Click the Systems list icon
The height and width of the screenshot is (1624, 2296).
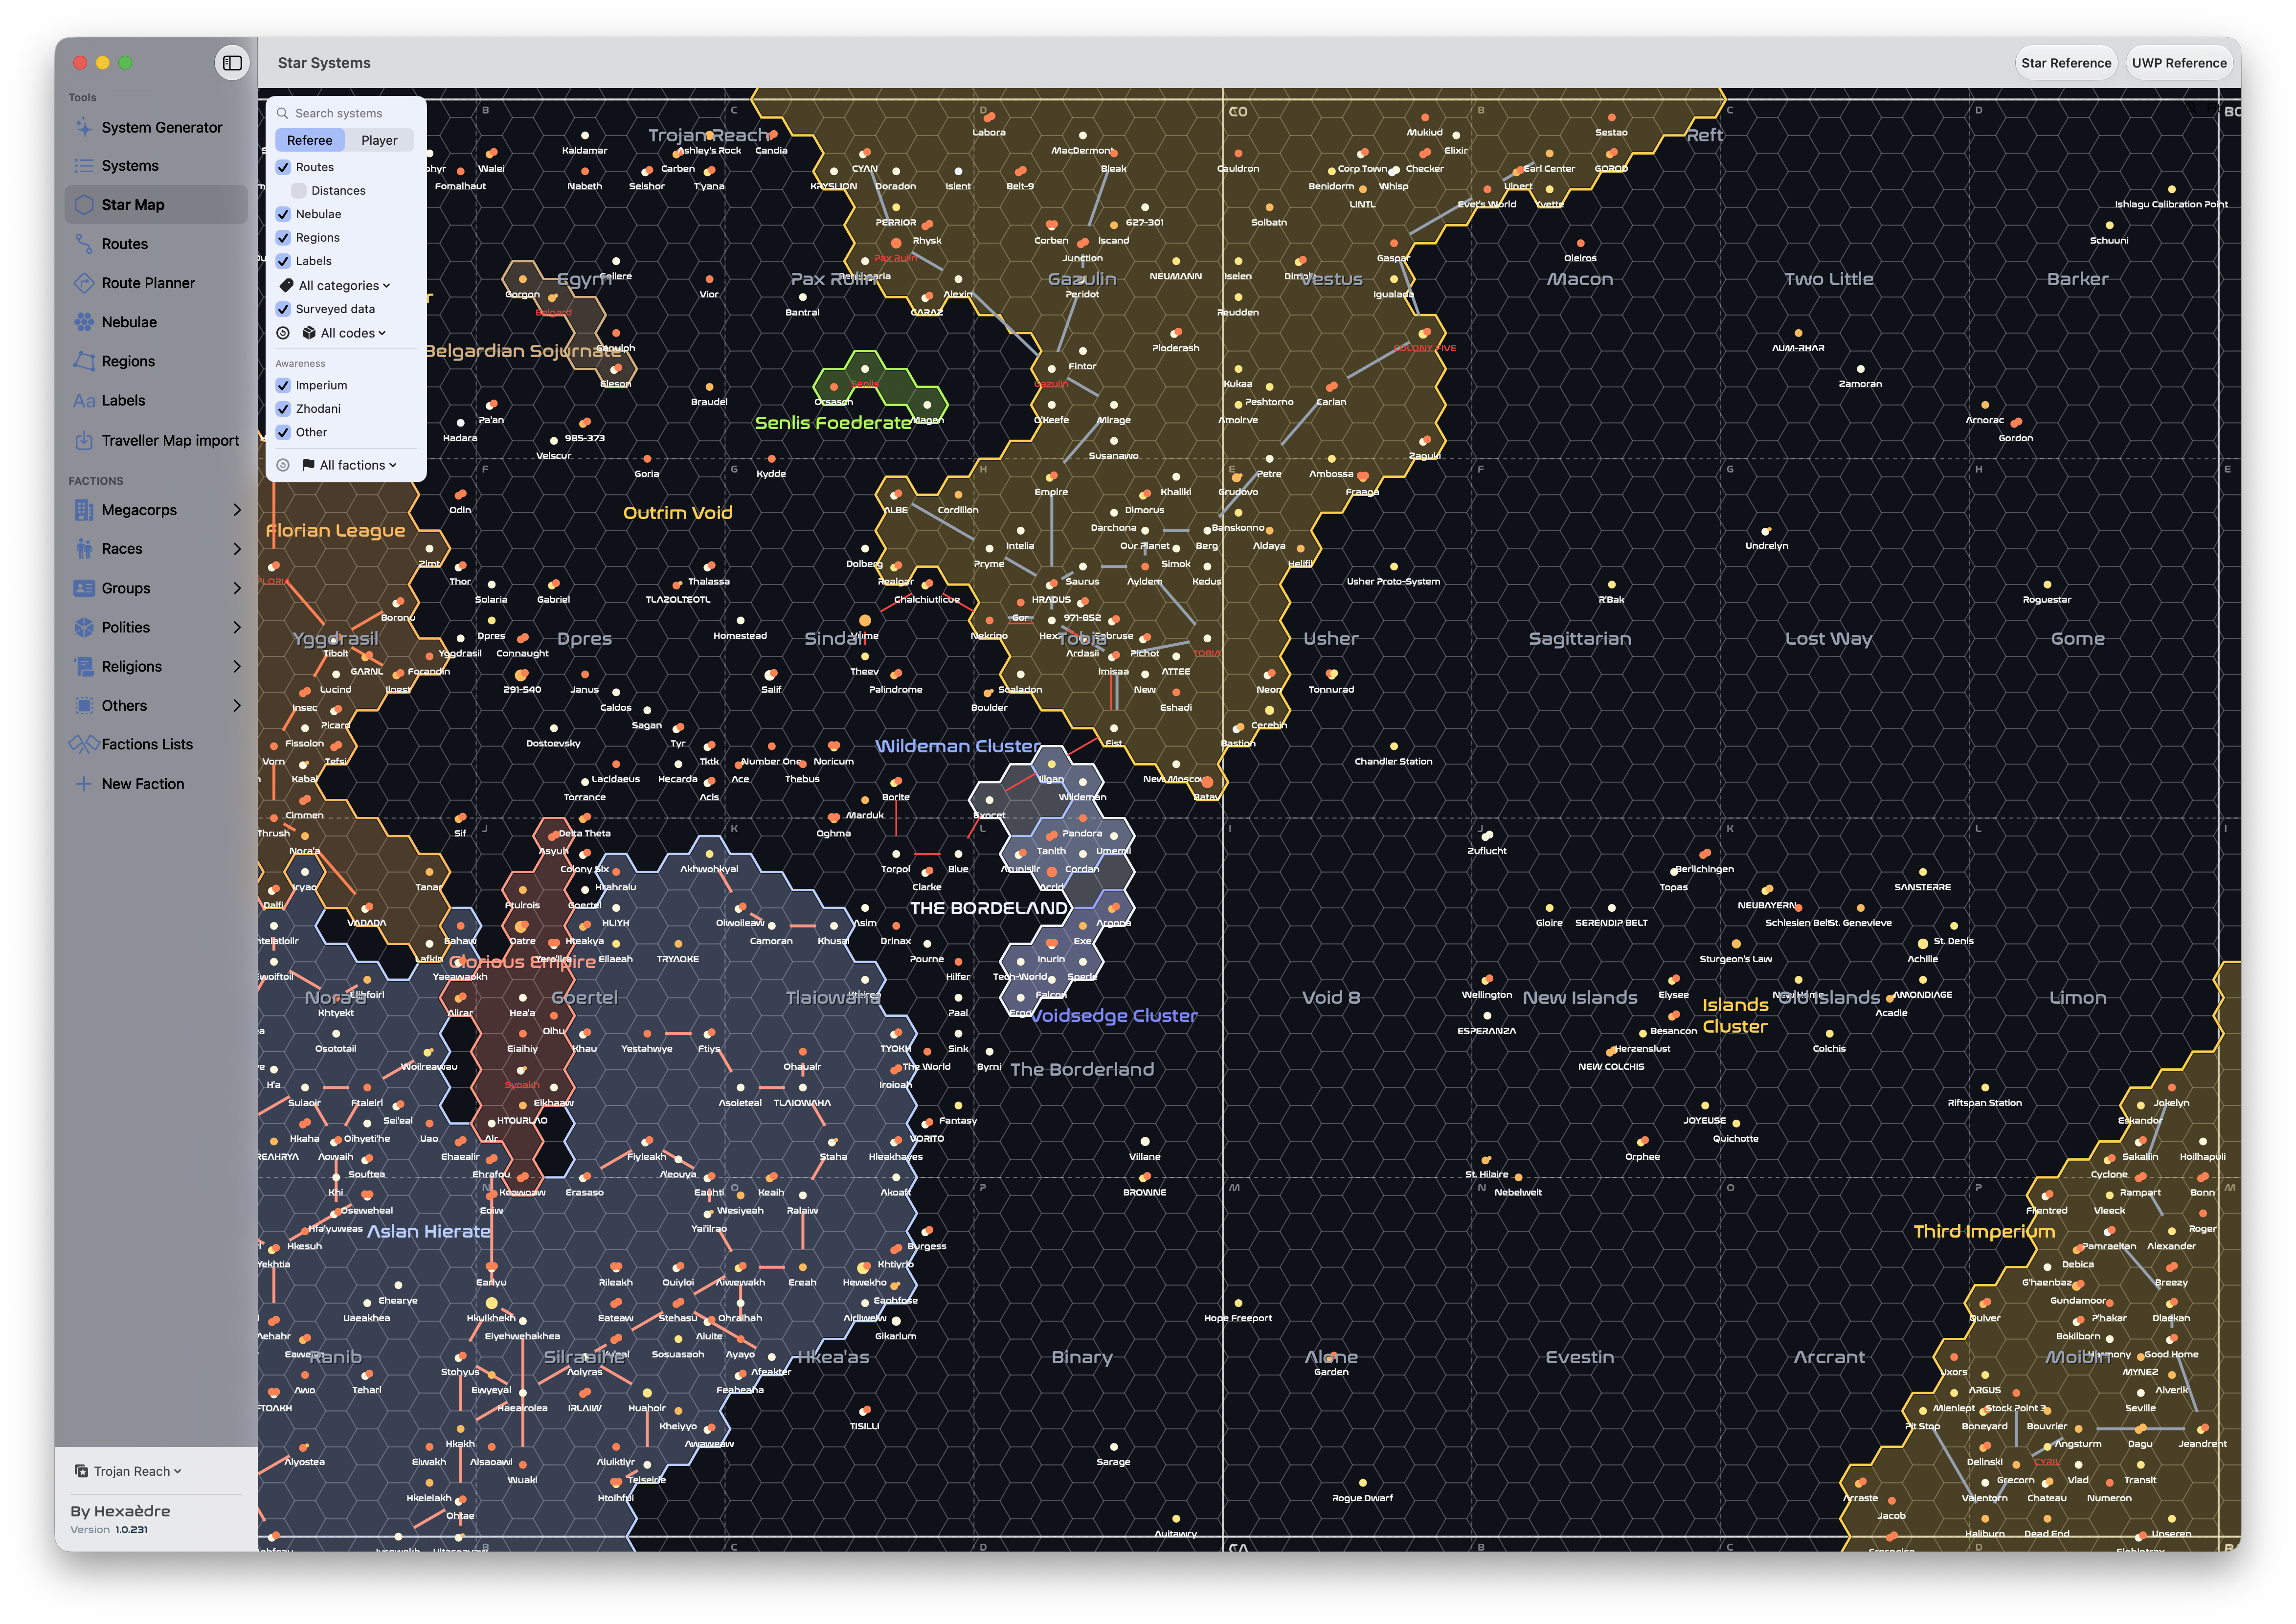pyautogui.click(x=84, y=166)
